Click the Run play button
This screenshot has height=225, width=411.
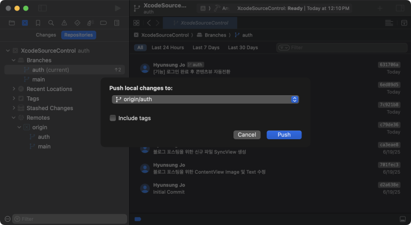coord(118,8)
